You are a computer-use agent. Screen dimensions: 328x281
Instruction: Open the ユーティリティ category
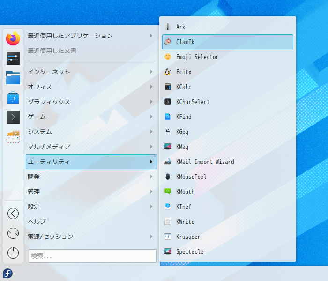(x=91, y=162)
